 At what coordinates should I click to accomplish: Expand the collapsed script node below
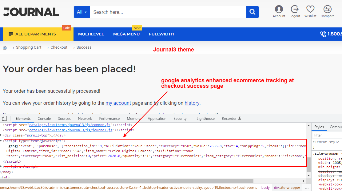(1, 167)
